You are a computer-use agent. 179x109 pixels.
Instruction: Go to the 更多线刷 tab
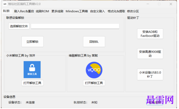coord(57,11)
